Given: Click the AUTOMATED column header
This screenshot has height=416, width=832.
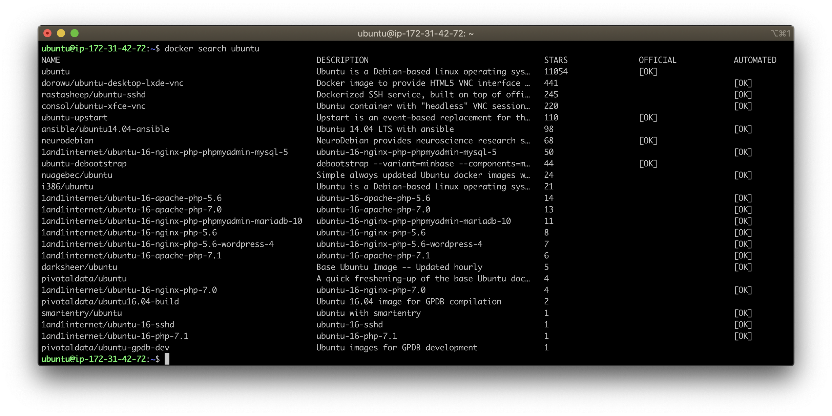Looking at the screenshot, I should pyautogui.click(x=755, y=60).
